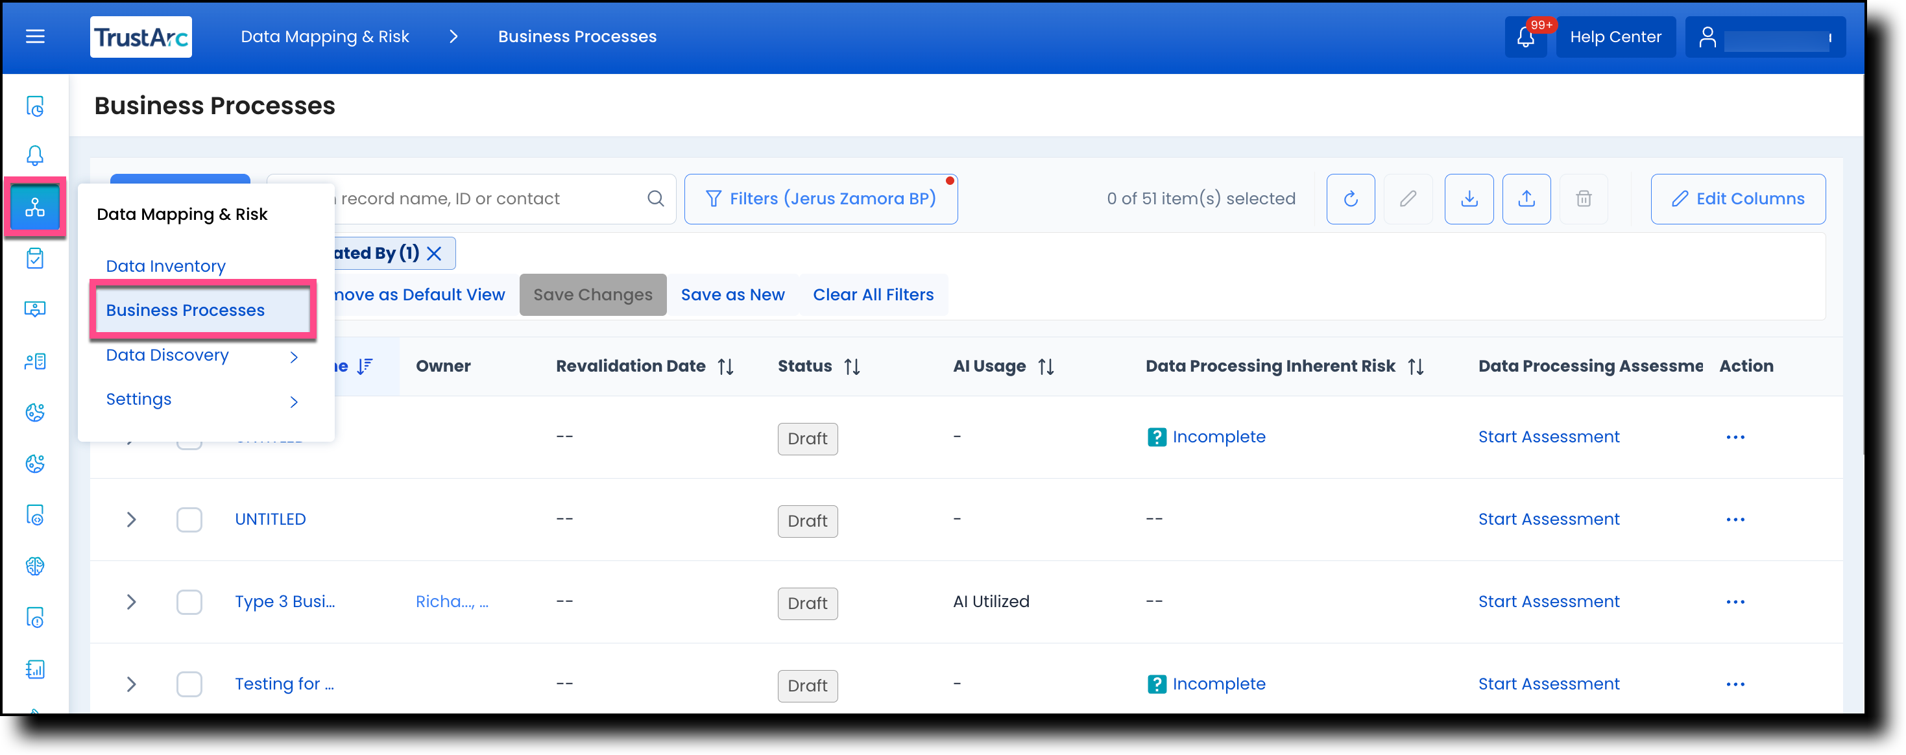Image resolution: width=1906 pixels, height=755 pixels.
Task: Open Data Inventory from the menu
Action: [x=165, y=265]
